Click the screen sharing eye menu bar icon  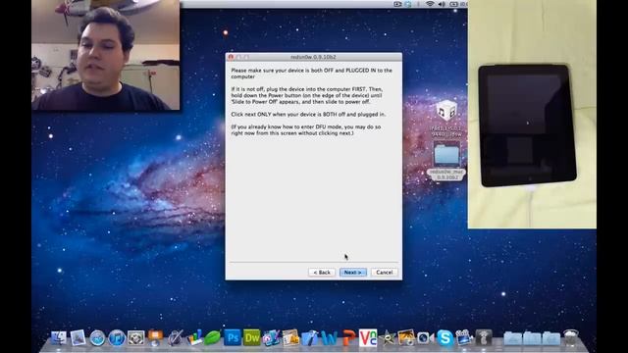397,4
